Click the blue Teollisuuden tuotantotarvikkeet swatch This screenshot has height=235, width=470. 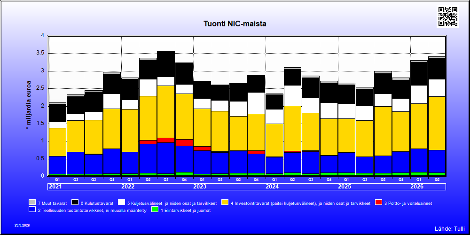coord(32,210)
